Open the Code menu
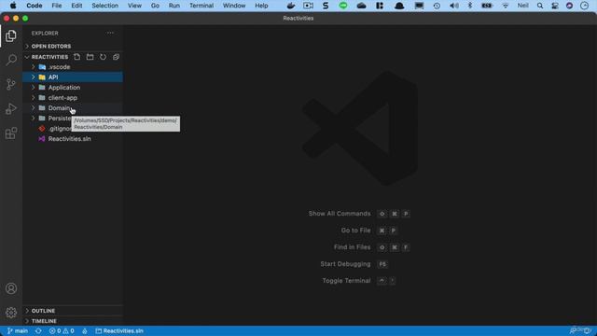 tap(35, 6)
